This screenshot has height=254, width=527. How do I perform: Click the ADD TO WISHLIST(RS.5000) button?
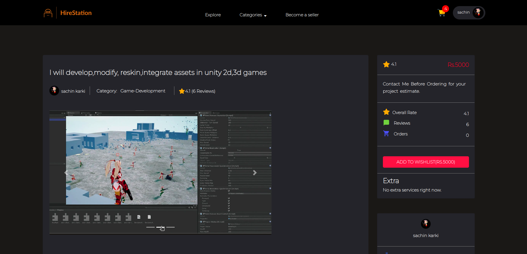(426, 162)
